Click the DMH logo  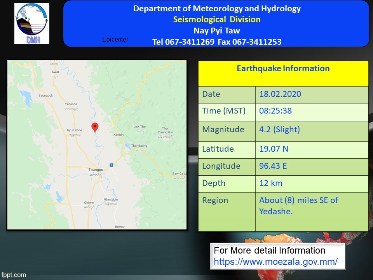pos(32,23)
